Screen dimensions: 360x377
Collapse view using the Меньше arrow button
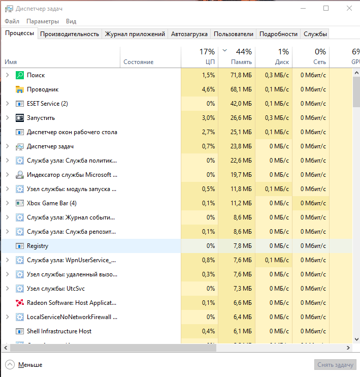[10, 365]
